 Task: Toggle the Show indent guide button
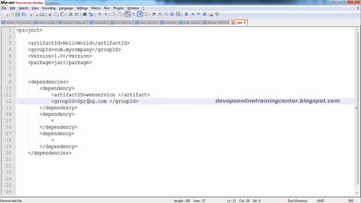pos(140,14)
